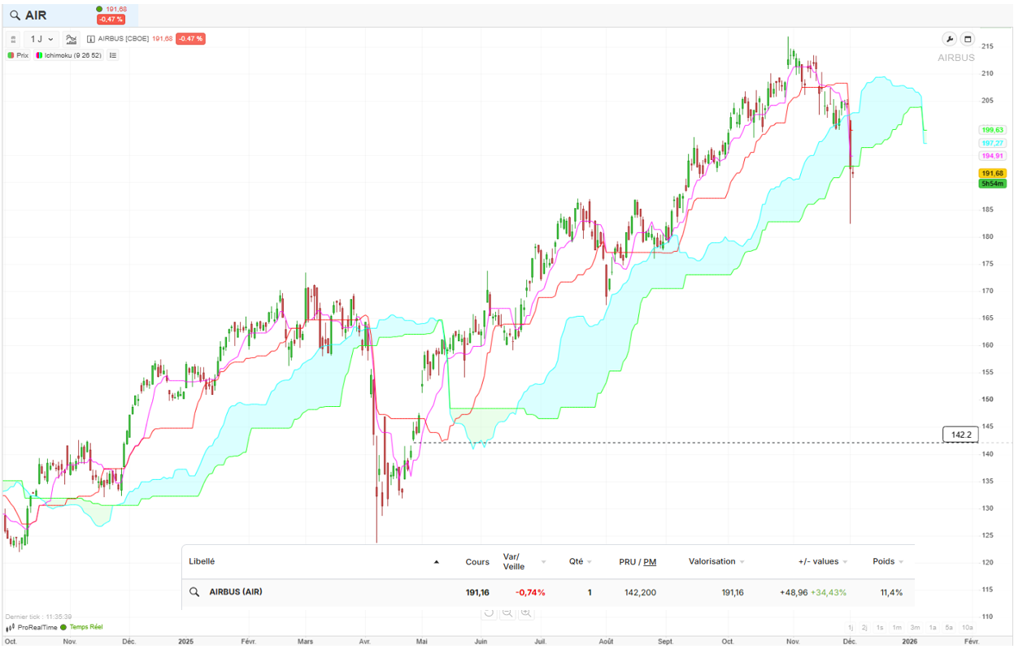Click the ProRealTime logo

click(32, 627)
